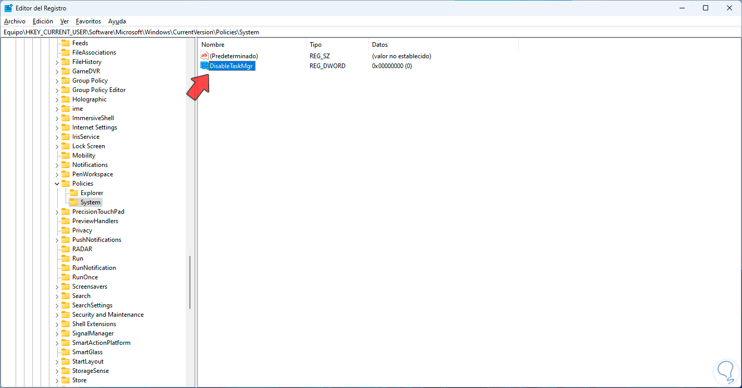Sort values by the Datos column header

point(443,45)
